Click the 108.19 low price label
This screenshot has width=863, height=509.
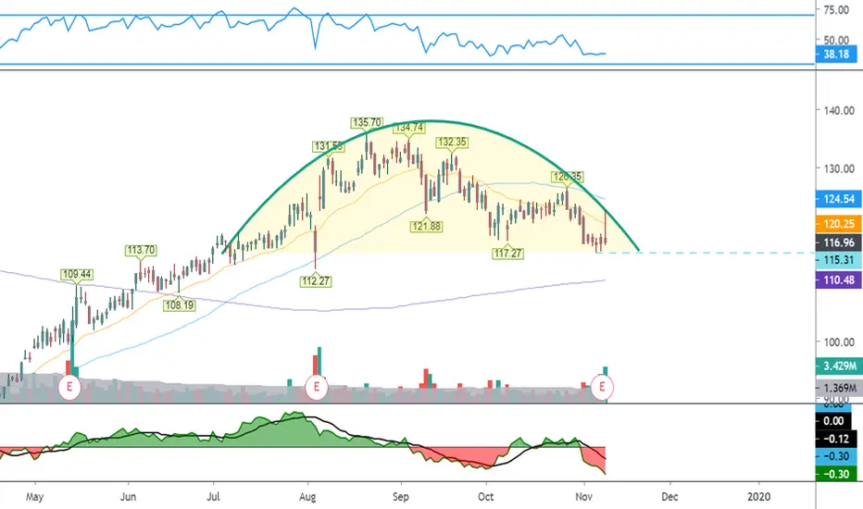180,304
